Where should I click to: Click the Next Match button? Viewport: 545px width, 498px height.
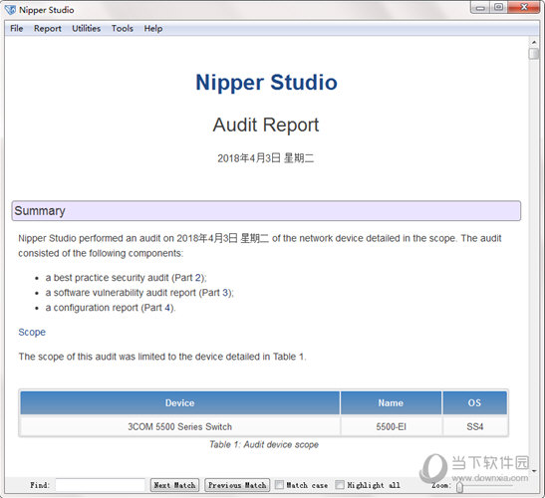click(x=174, y=485)
